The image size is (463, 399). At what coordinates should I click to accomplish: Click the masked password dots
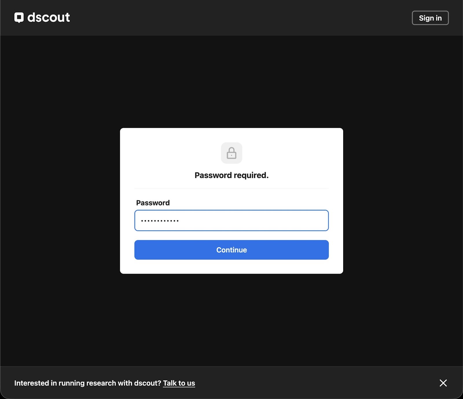(x=160, y=221)
